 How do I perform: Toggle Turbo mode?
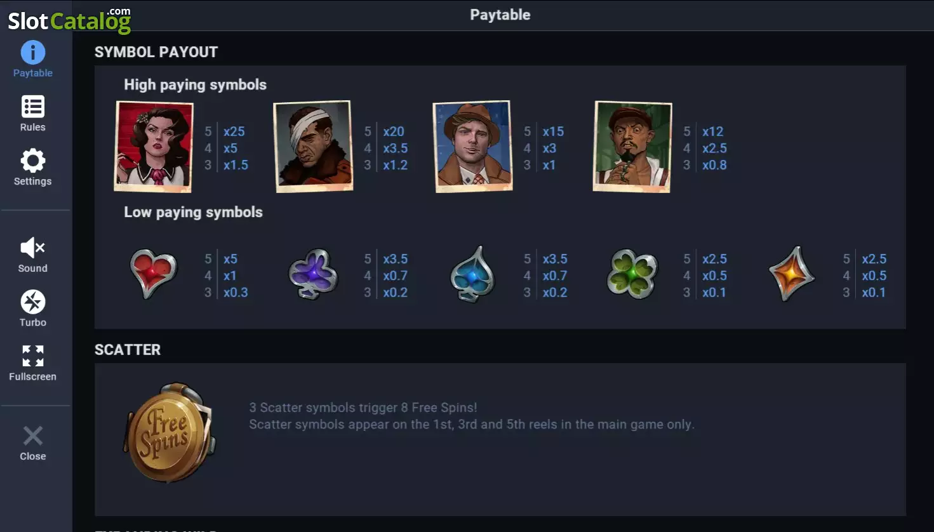click(33, 302)
